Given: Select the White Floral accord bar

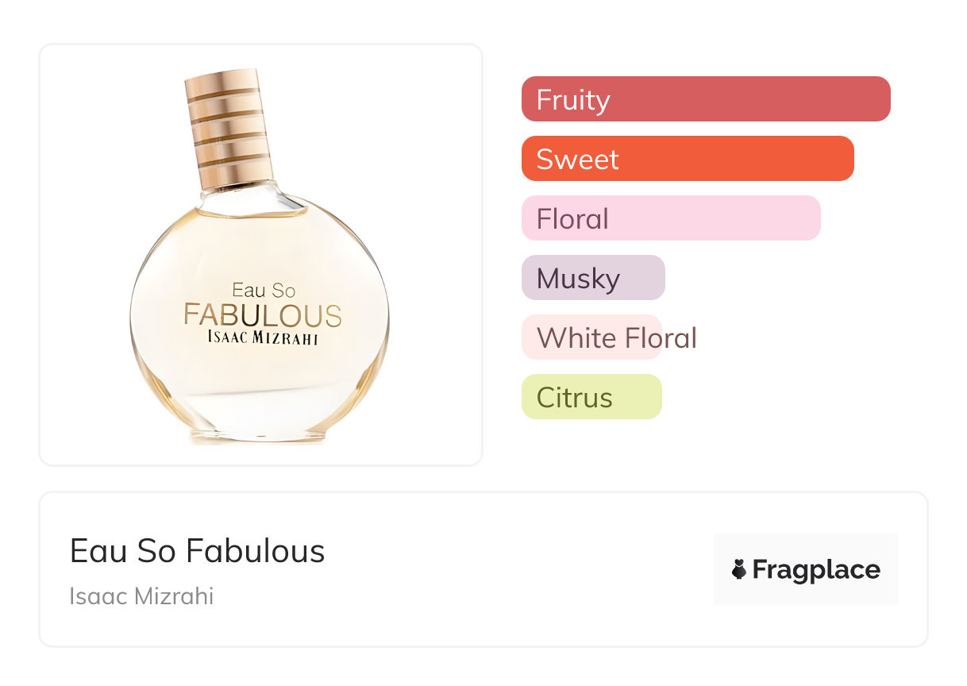Looking at the screenshot, I should click(591, 337).
